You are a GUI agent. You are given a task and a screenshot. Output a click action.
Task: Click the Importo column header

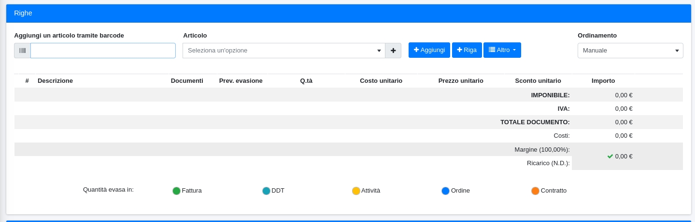point(603,81)
